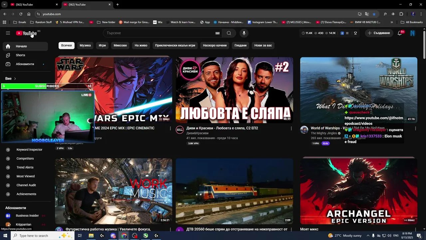Select the Наскоро качени filter chip

coord(215,45)
